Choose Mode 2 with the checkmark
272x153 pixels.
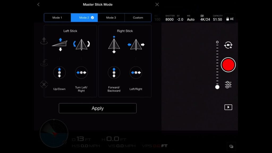coord(84,18)
